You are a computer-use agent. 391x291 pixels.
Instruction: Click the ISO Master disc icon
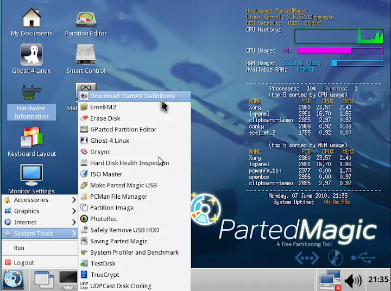pos(84,174)
